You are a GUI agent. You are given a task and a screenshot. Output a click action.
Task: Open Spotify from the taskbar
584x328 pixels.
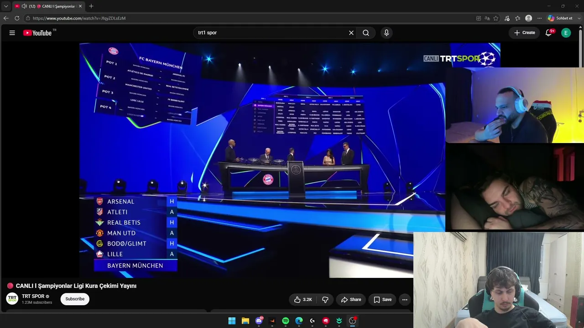[x=286, y=321]
